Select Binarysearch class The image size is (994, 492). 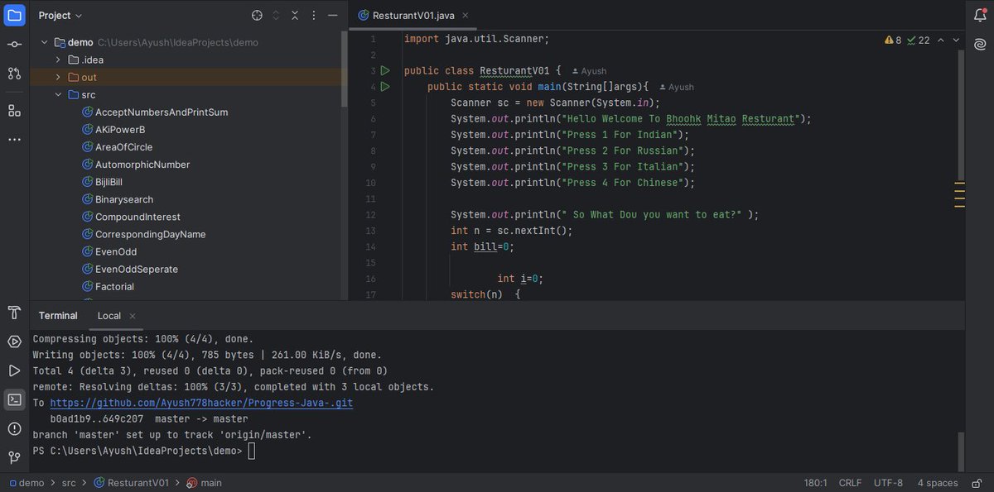tap(117, 199)
